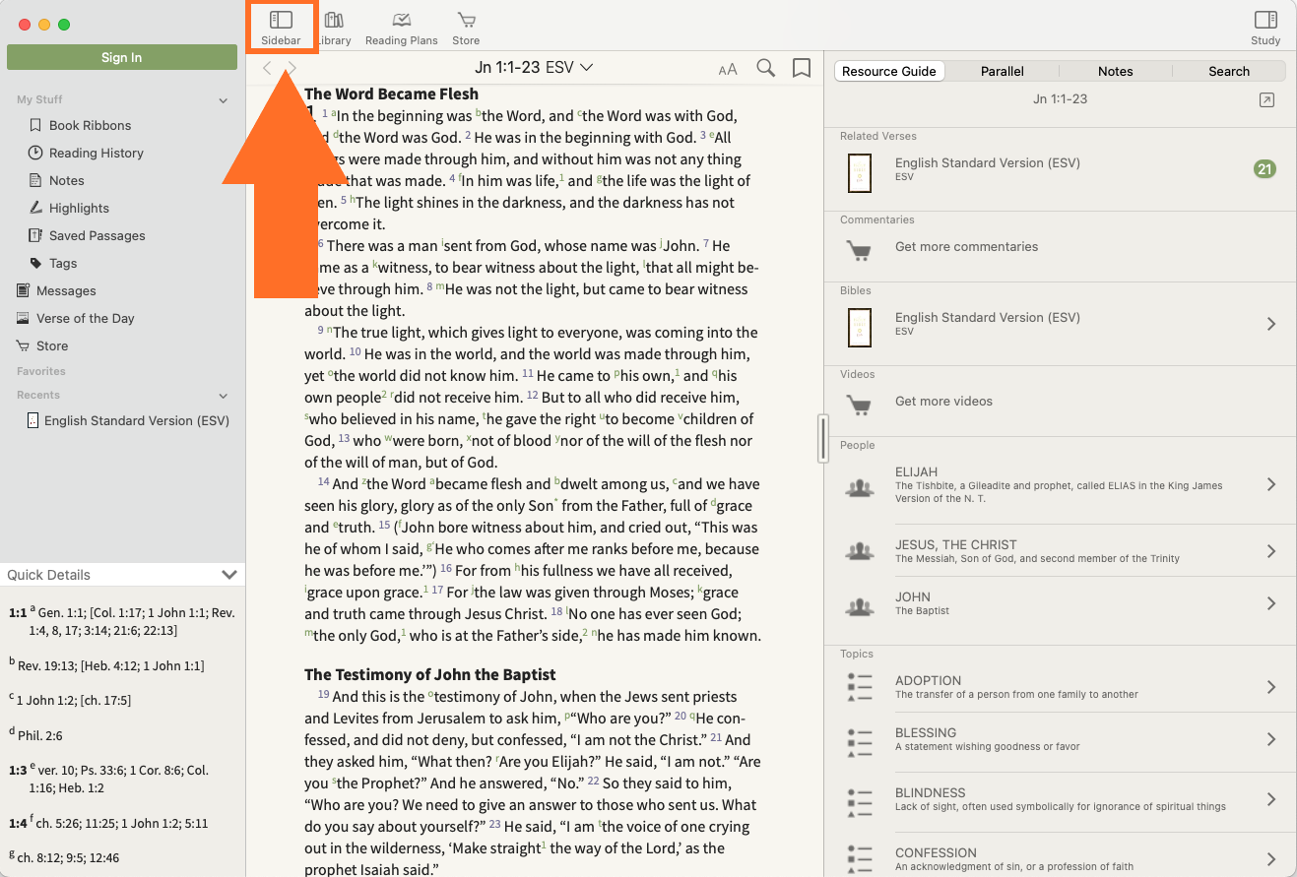Open Book Ribbons in sidebar
This screenshot has width=1297, height=877.
[x=90, y=125]
